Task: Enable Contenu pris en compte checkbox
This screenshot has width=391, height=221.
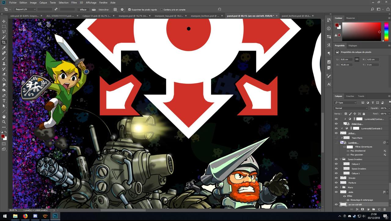Action: [x=162, y=9]
